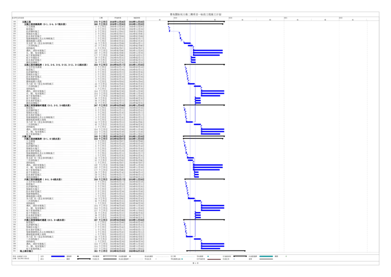Click the blue bar swatch in the legend

(58, 256)
